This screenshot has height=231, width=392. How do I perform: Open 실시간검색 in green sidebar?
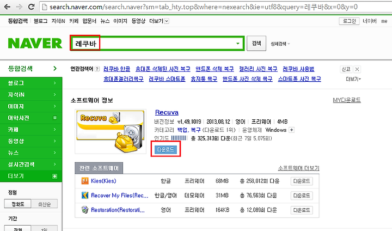[x=31, y=164]
